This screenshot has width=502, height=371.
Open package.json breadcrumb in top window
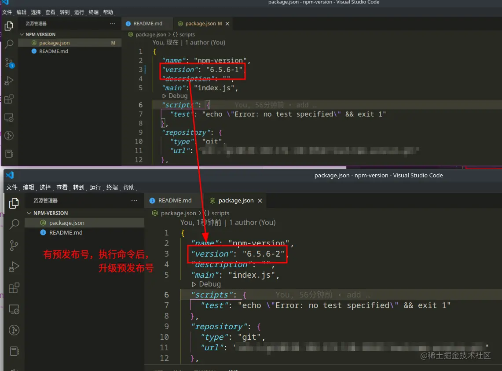click(147, 34)
